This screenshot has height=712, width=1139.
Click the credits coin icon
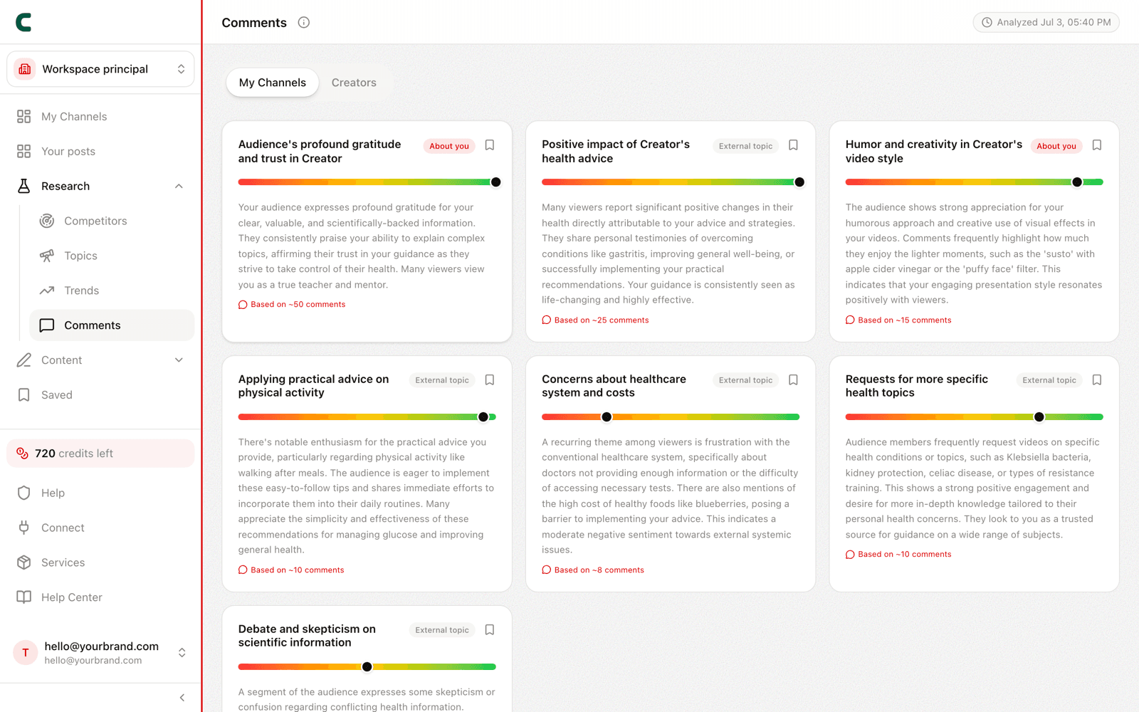pyautogui.click(x=23, y=454)
